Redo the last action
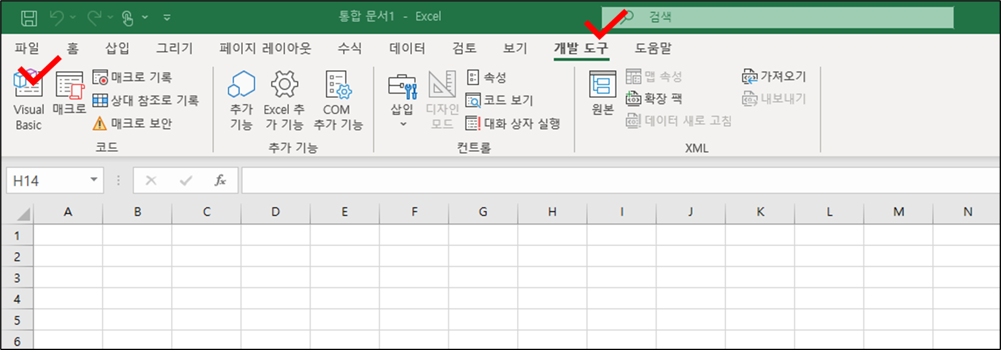Image resolution: width=1001 pixels, height=350 pixels. (94, 18)
